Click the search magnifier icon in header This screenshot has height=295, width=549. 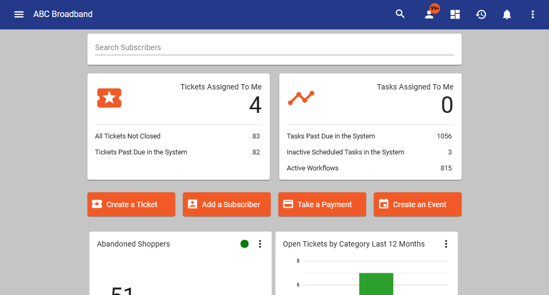[x=400, y=14]
